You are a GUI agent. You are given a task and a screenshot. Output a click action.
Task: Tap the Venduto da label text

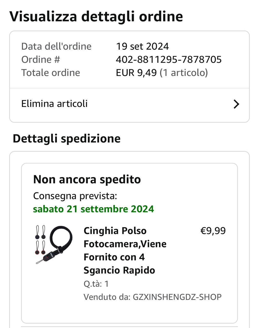[107, 297]
